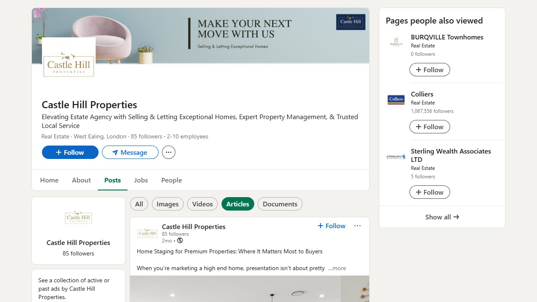Viewport: 537px width, 302px height.
Task: Follow the Colliers page
Action: tap(430, 127)
